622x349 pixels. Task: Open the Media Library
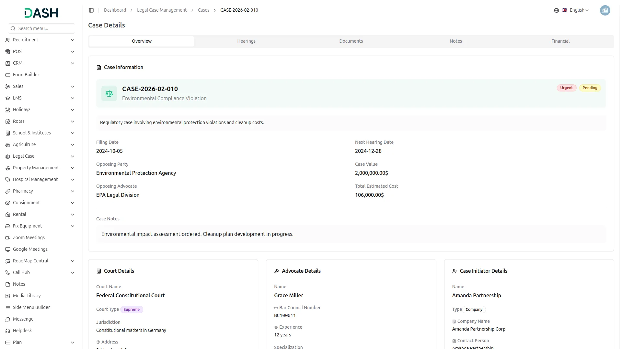point(27,296)
